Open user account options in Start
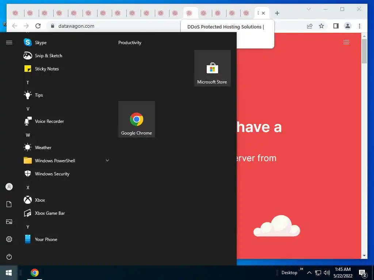The height and width of the screenshot is (280, 374). (x=9, y=187)
